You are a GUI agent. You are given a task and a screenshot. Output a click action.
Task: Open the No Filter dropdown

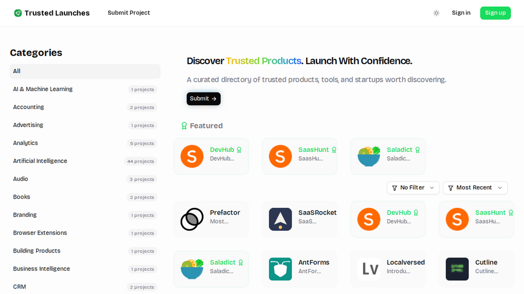click(x=413, y=188)
